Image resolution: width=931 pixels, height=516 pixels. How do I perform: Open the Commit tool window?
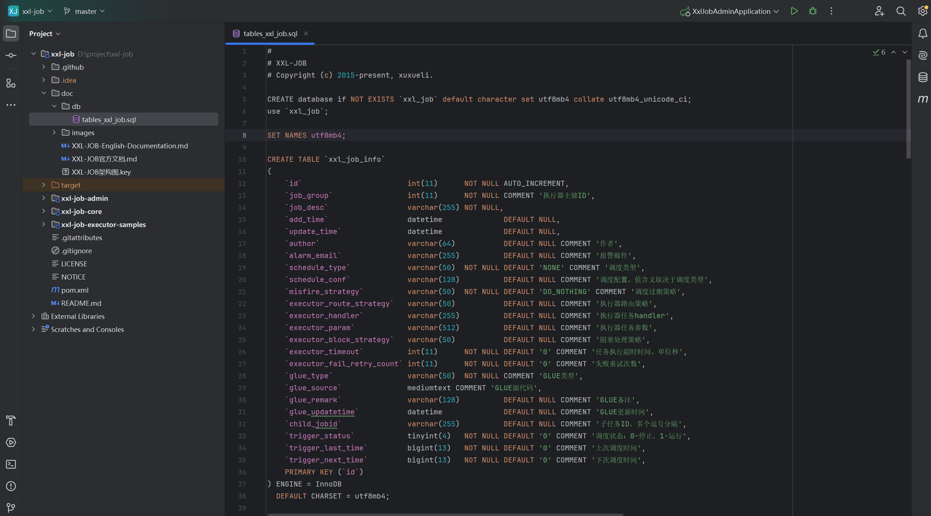click(x=11, y=55)
